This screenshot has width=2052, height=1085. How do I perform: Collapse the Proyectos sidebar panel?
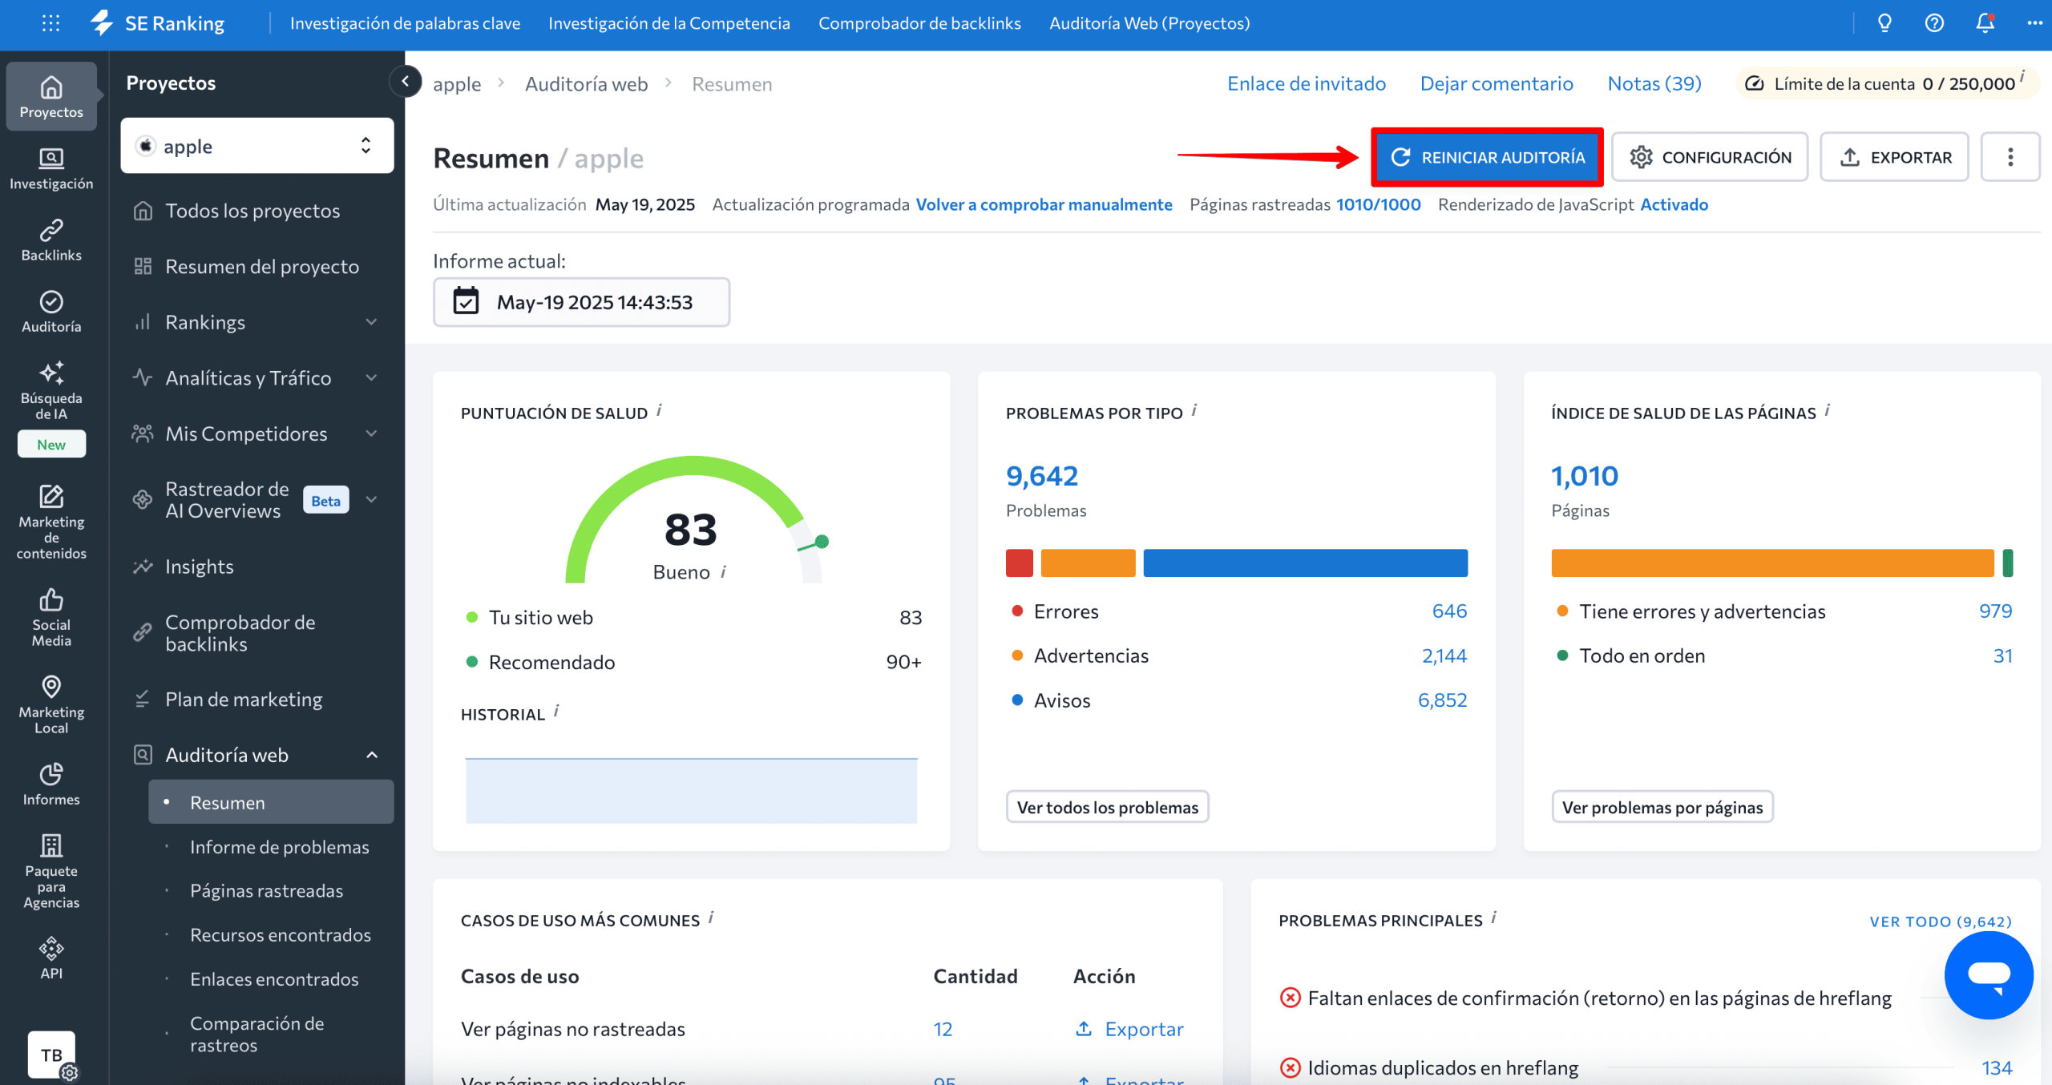[x=406, y=81]
